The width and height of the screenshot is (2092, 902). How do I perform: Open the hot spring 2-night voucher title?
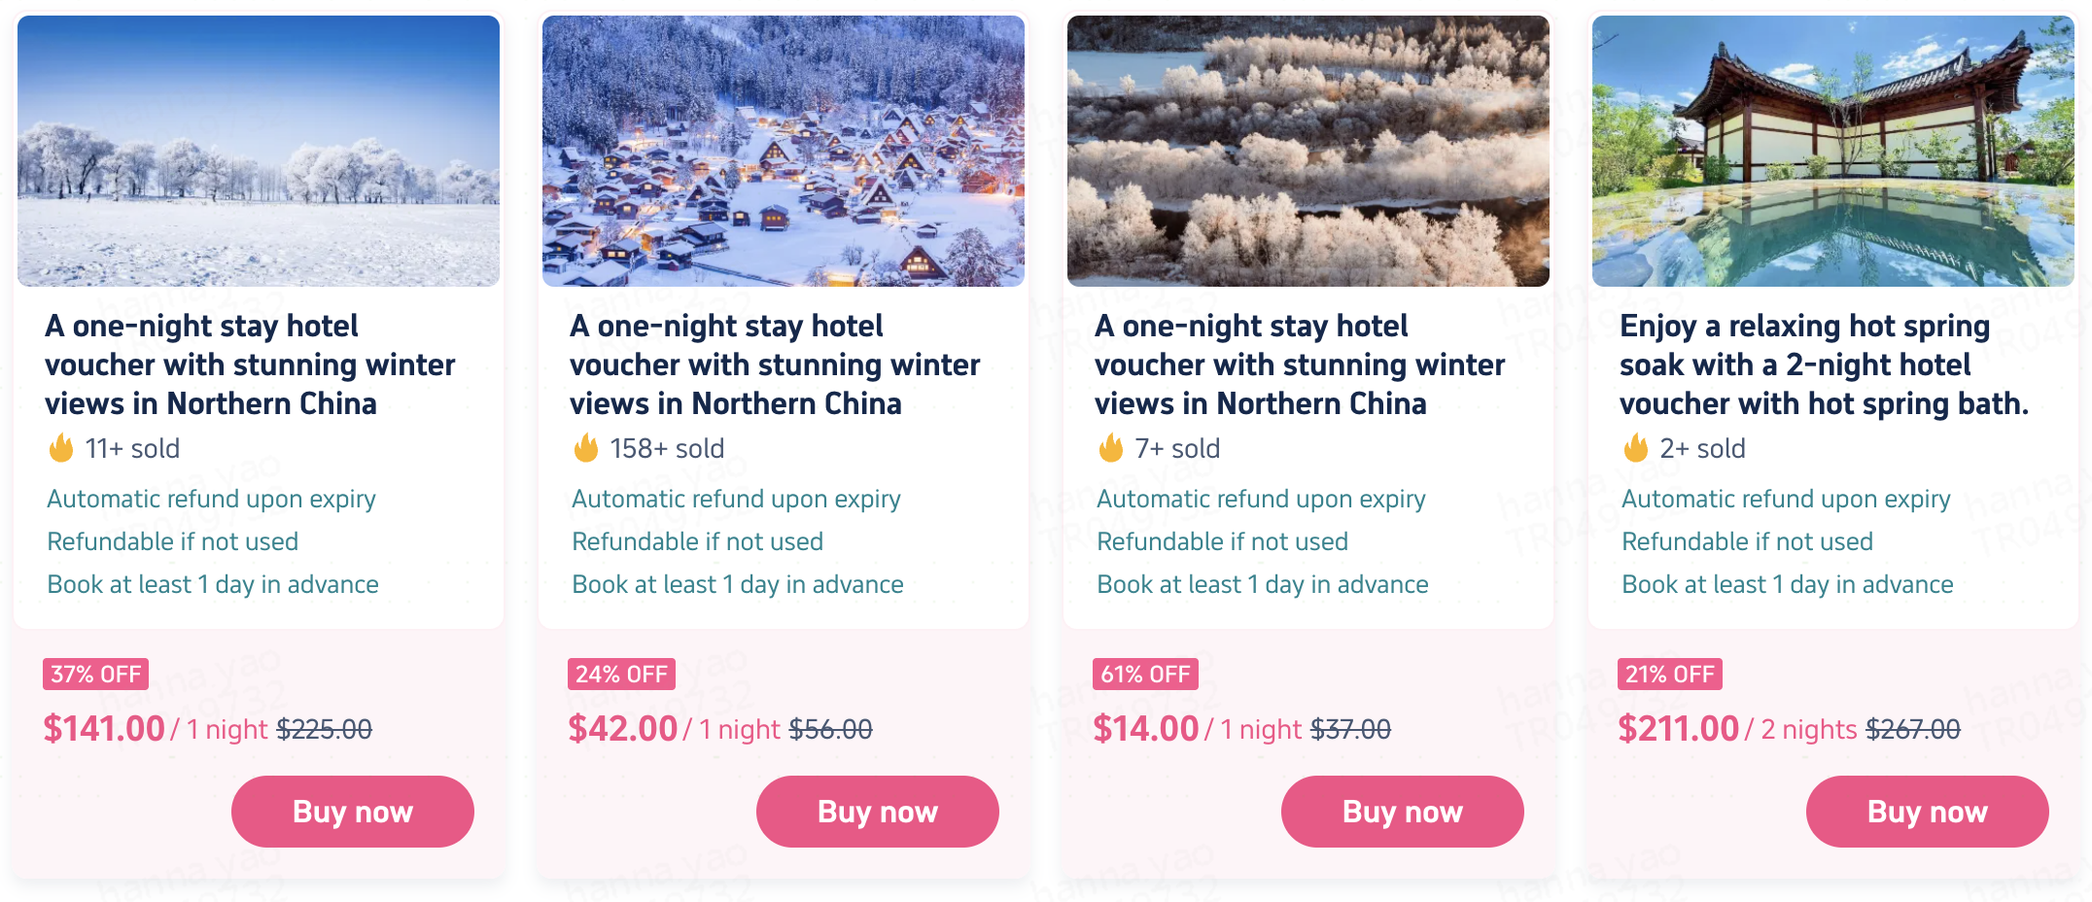click(1824, 364)
